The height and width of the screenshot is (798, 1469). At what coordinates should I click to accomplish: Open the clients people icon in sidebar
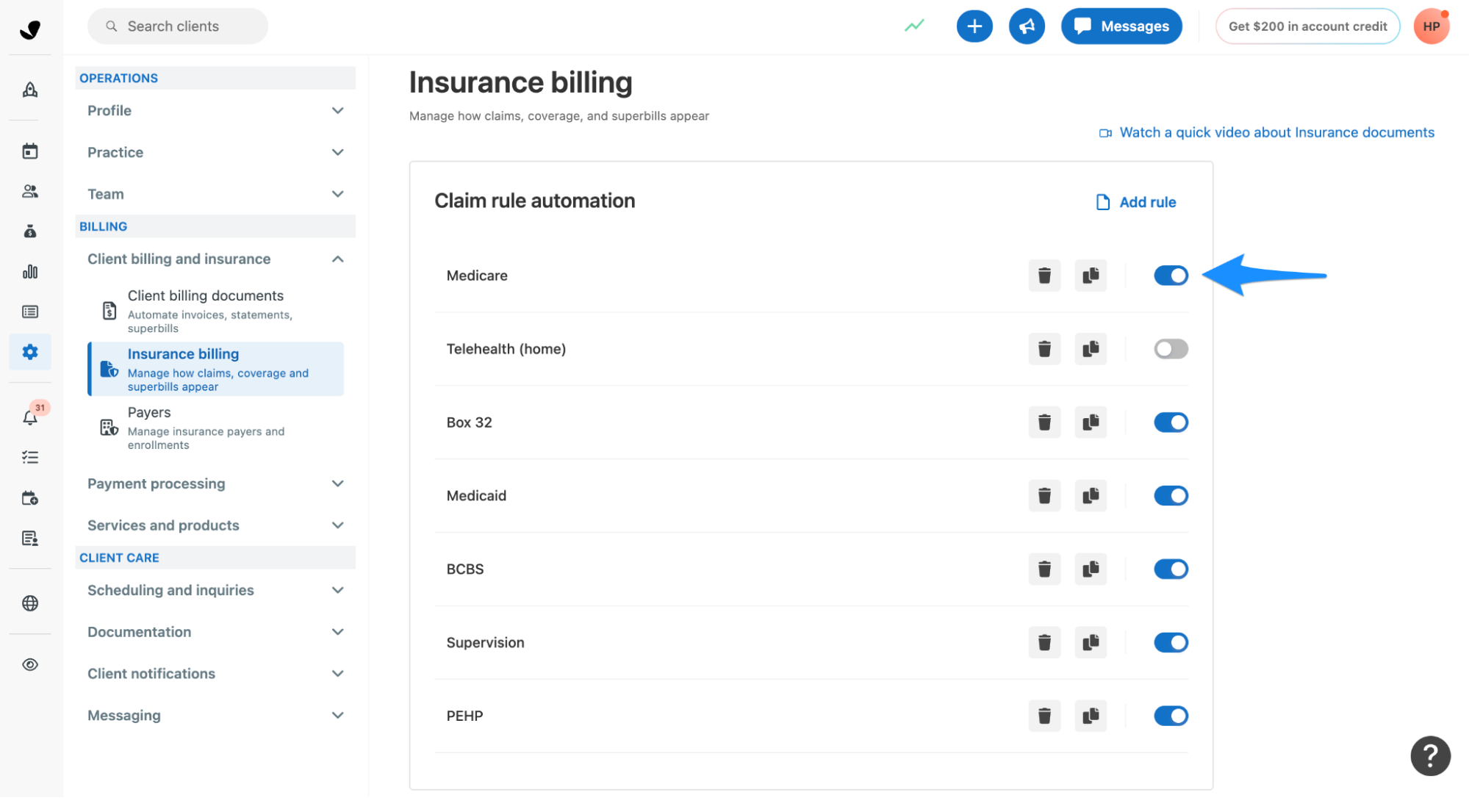[30, 191]
